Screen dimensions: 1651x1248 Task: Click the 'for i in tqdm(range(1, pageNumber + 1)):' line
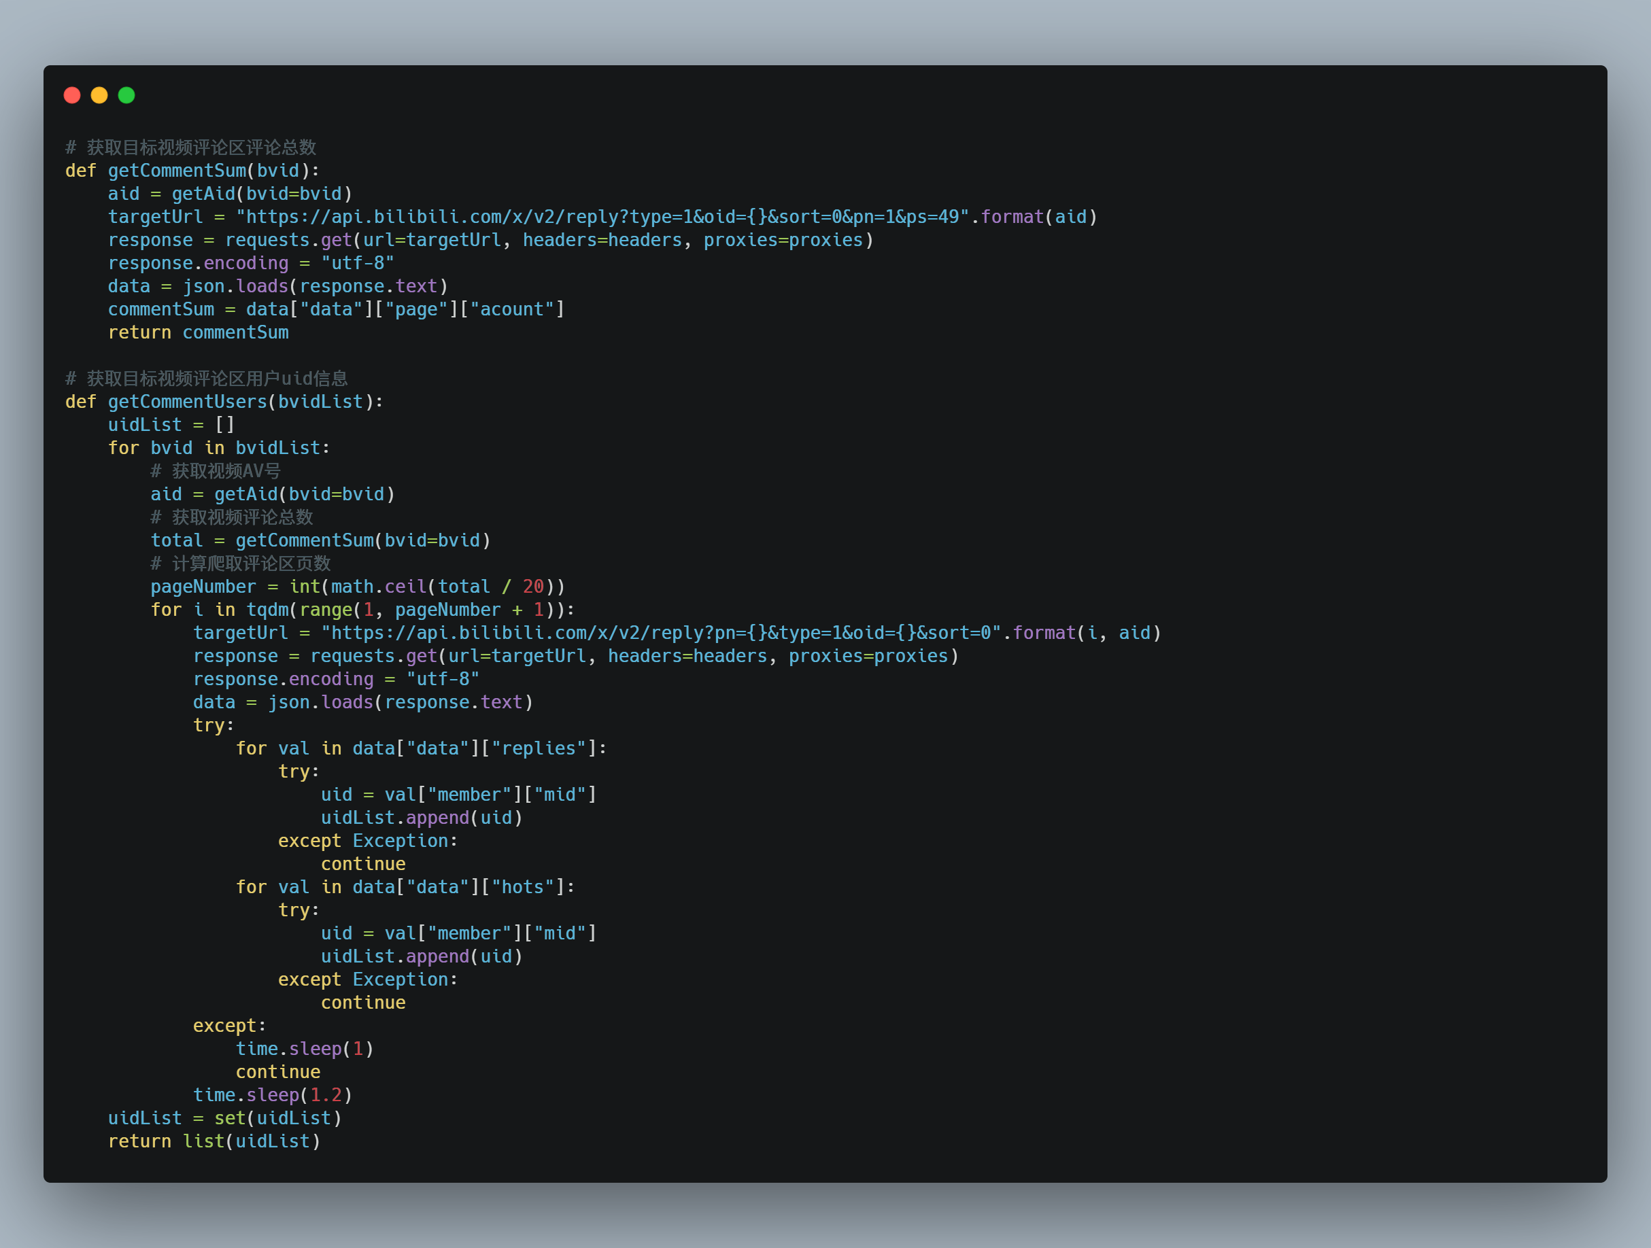click(362, 610)
